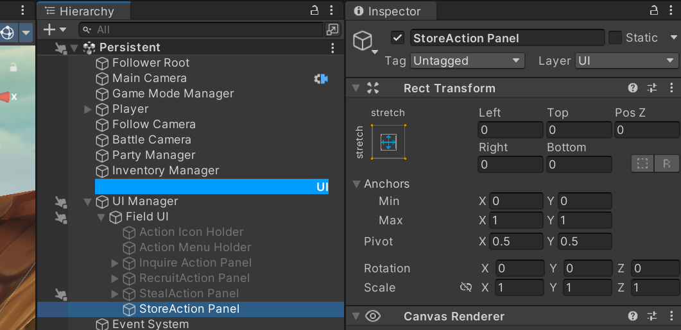Enable the Static checkbox

(x=615, y=38)
